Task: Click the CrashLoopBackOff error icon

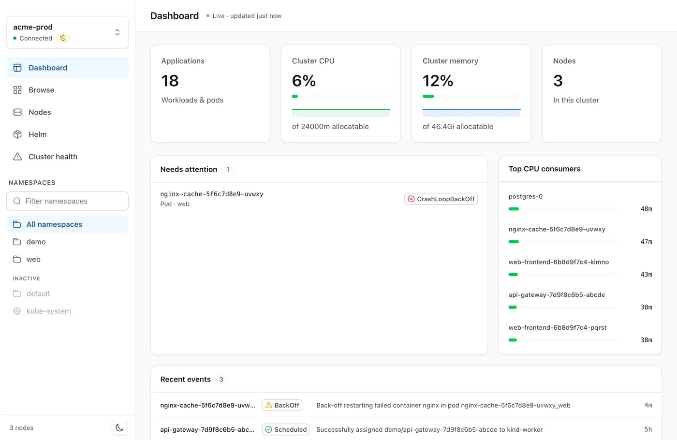Action: tap(411, 199)
